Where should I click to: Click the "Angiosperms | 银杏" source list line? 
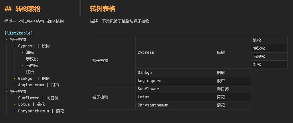(38, 85)
